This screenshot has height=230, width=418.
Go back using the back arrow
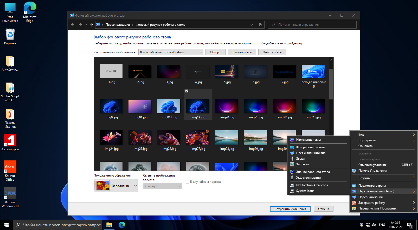pyautogui.click(x=73, y=25)
